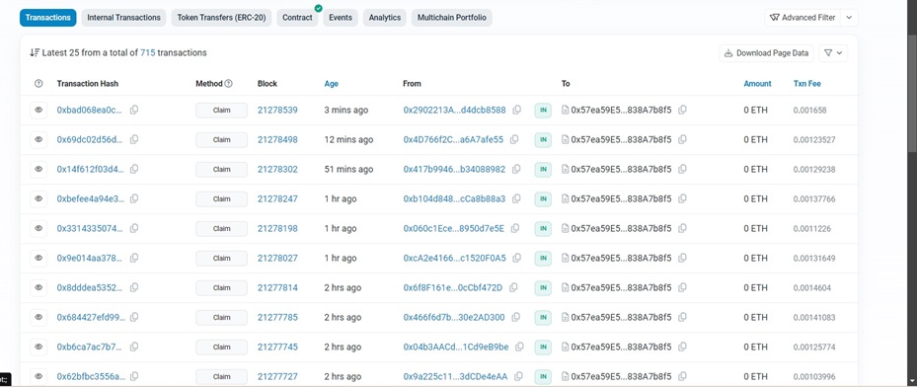Open the Advanced Filter options
Image resolution: width=917 pixels, height=387 pixels.
point(802,18)
